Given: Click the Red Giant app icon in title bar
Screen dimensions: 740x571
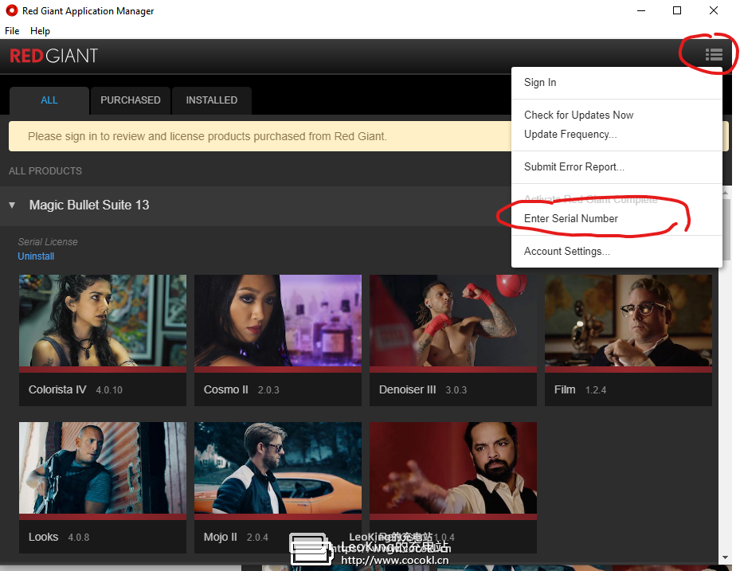Looking at the screenshot, I should click(x=11, y=10).
